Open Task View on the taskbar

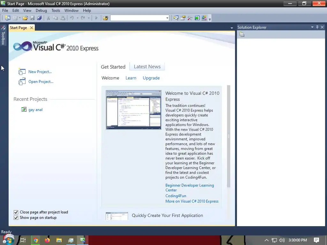tap(23, 240)
